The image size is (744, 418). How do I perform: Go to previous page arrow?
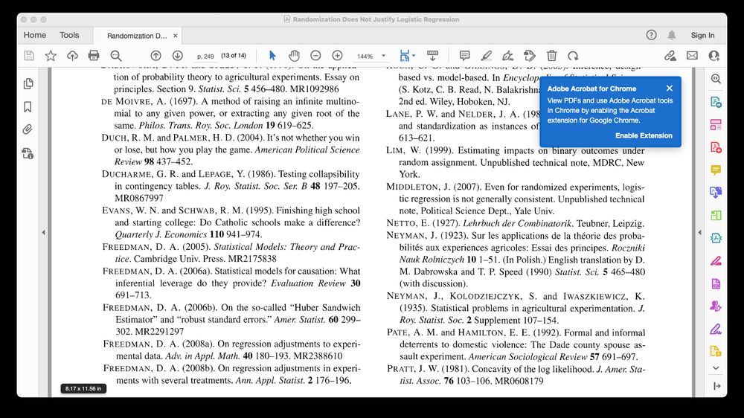click(155, 56)
